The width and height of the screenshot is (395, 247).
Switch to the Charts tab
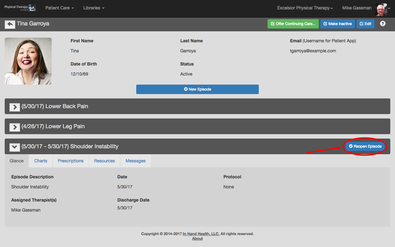coord(41,161)
